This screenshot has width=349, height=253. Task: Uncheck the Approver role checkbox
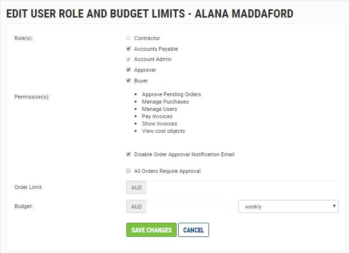click(x=129, y=70)
